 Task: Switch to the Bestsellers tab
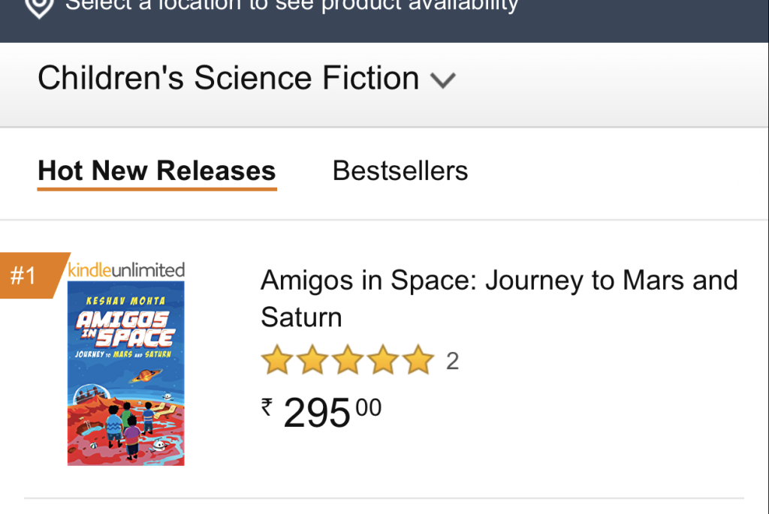pos(400,171)
